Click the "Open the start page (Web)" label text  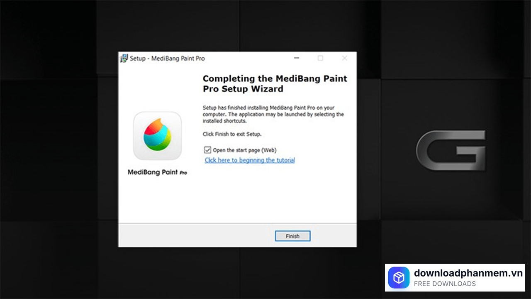click(x=244, y=150)
